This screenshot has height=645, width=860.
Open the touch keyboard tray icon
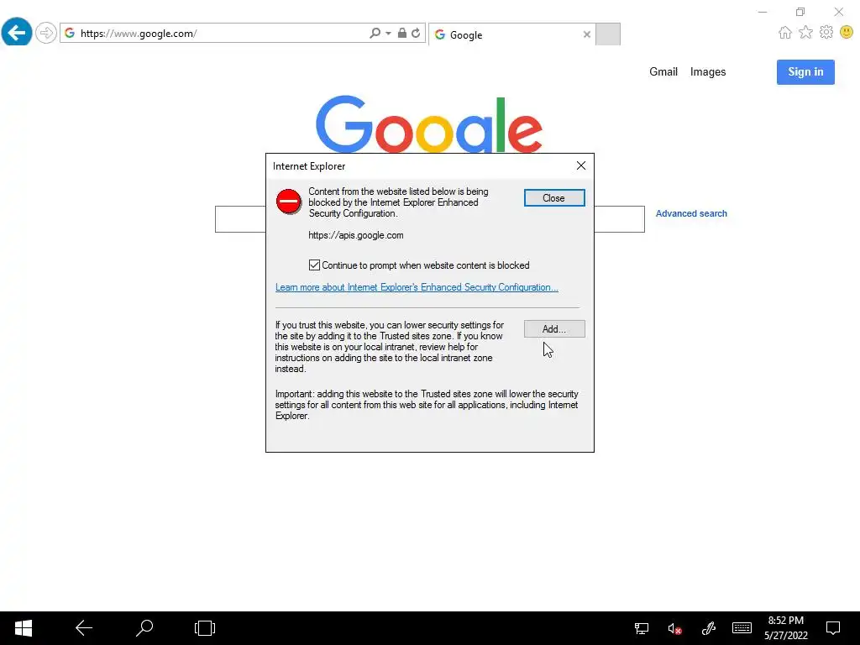(x=742, y=628)
